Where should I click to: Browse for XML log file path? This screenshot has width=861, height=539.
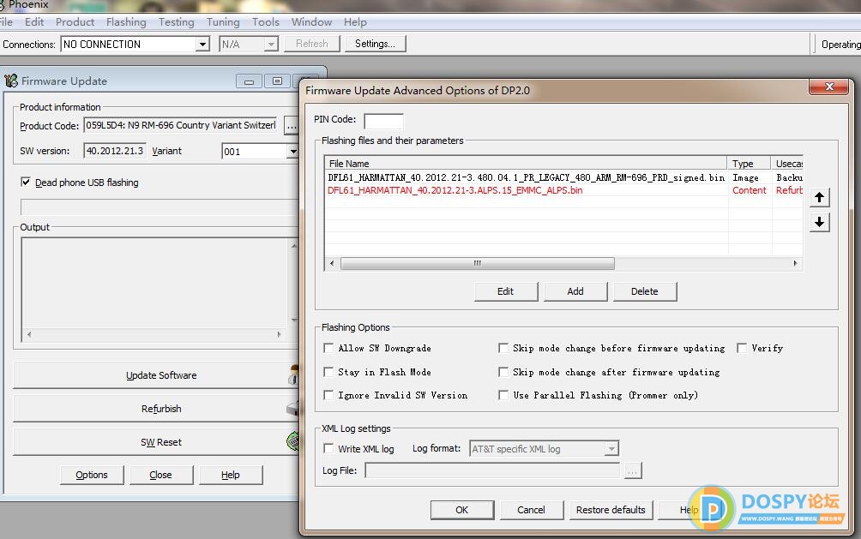(633, 471)
